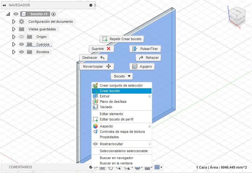This screenshot has height=173, width=252.
Task: Click the viewports layout icon
Action: [x=157, y=167]
